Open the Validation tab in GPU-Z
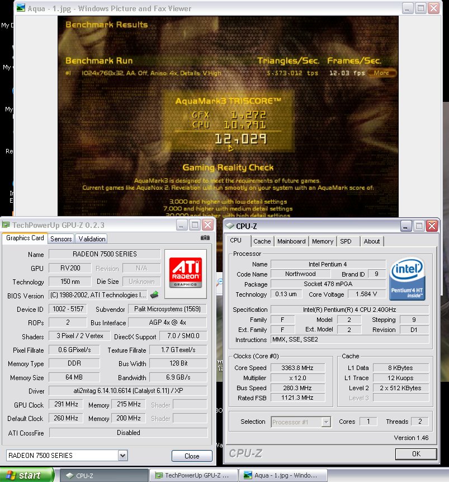The width and height of the screenshot is (449, 482). [x=92, y=239]
